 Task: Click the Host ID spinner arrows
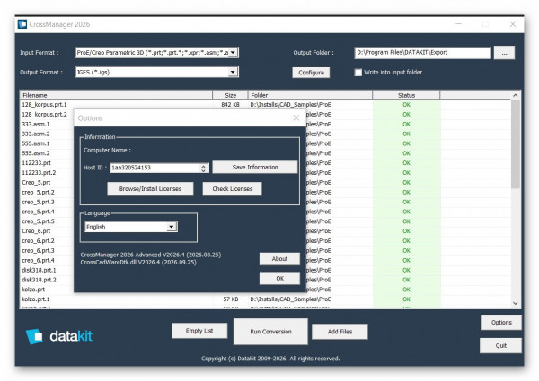point(204,168)
